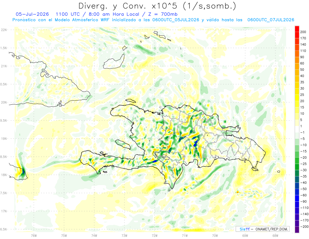Click the Gonâve Island outline west of Haiti
This screenshot has height=239, width=309.
tap(123, 144)
